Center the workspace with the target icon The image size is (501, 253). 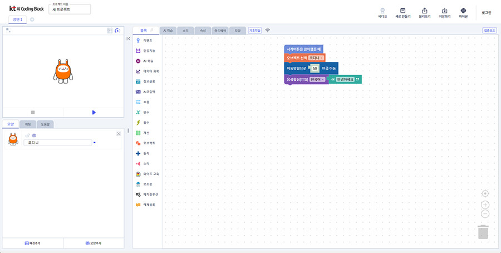[485, 193]
